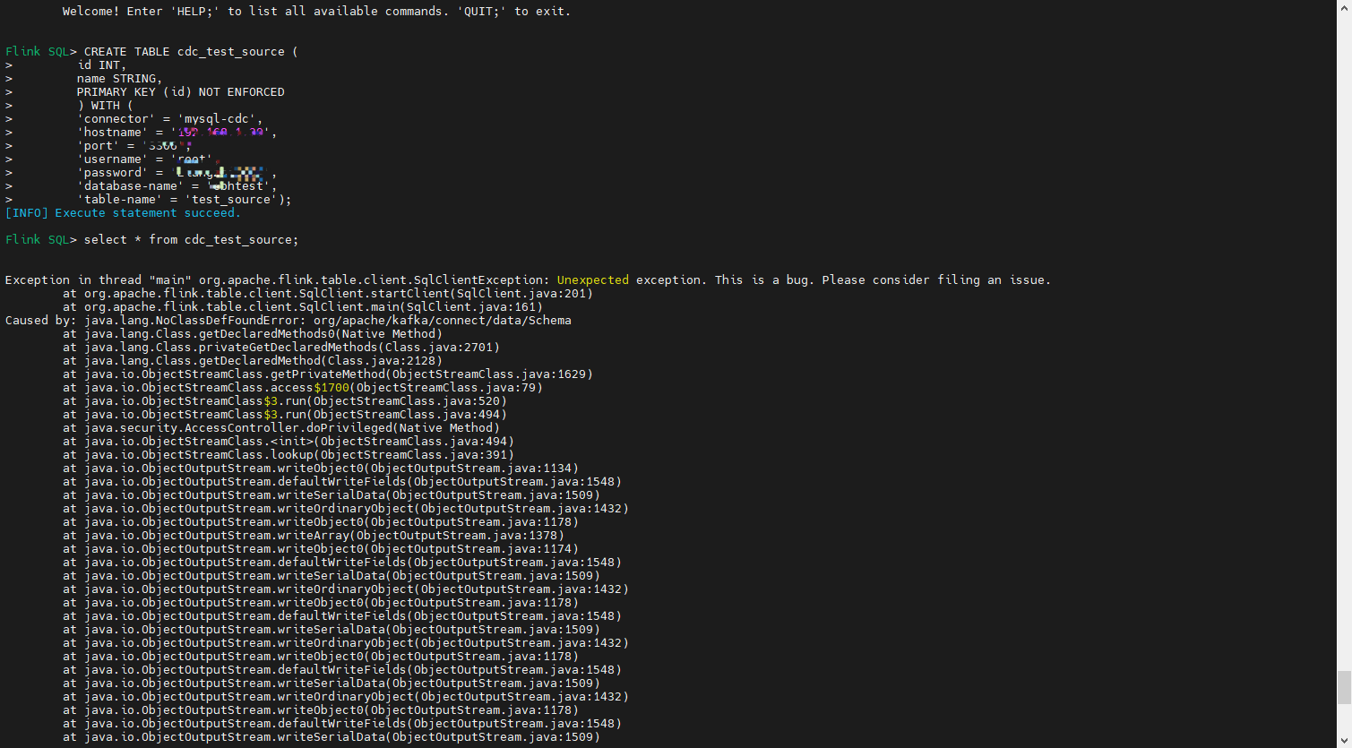Click the 'hostname' option line

177,133
